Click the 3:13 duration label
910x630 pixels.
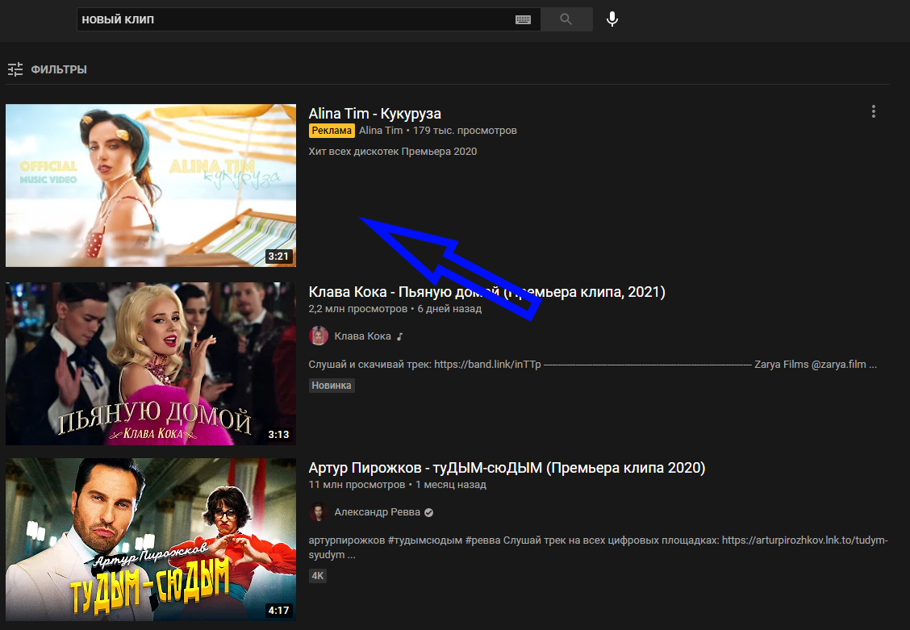pos(278,435)
